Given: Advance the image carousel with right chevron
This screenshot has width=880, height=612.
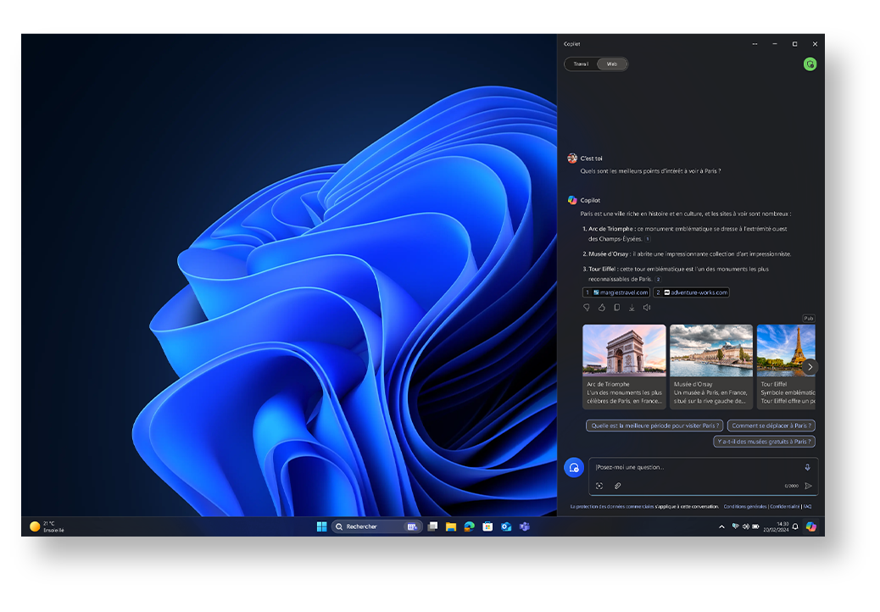Looking at the screenshot, I should [x=810, y=367].
